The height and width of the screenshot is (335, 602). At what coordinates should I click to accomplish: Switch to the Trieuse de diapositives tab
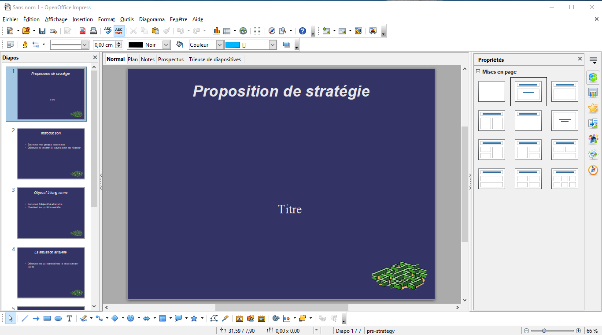[x=215, y=60]
